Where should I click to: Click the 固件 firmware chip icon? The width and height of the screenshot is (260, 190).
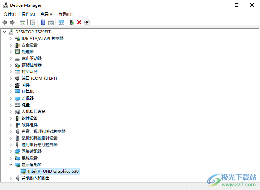coord(17,85)
